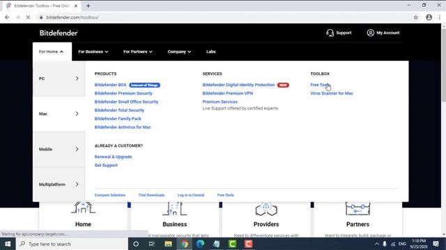
Task: Click the Bitdefender logo
Action: (59, 33)
